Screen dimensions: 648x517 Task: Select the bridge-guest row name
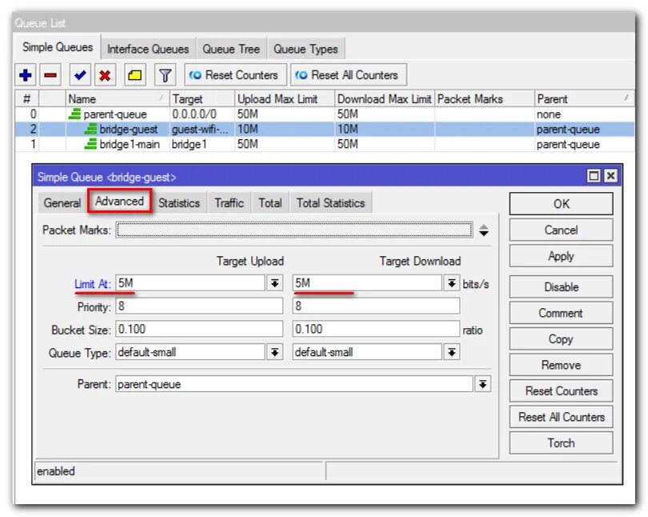129,130
